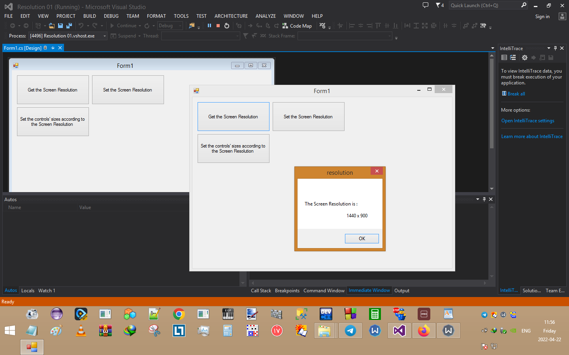Open the TOOLS menu
The image size is (569, 355).
pyautogui.click(x=181, y=16)
